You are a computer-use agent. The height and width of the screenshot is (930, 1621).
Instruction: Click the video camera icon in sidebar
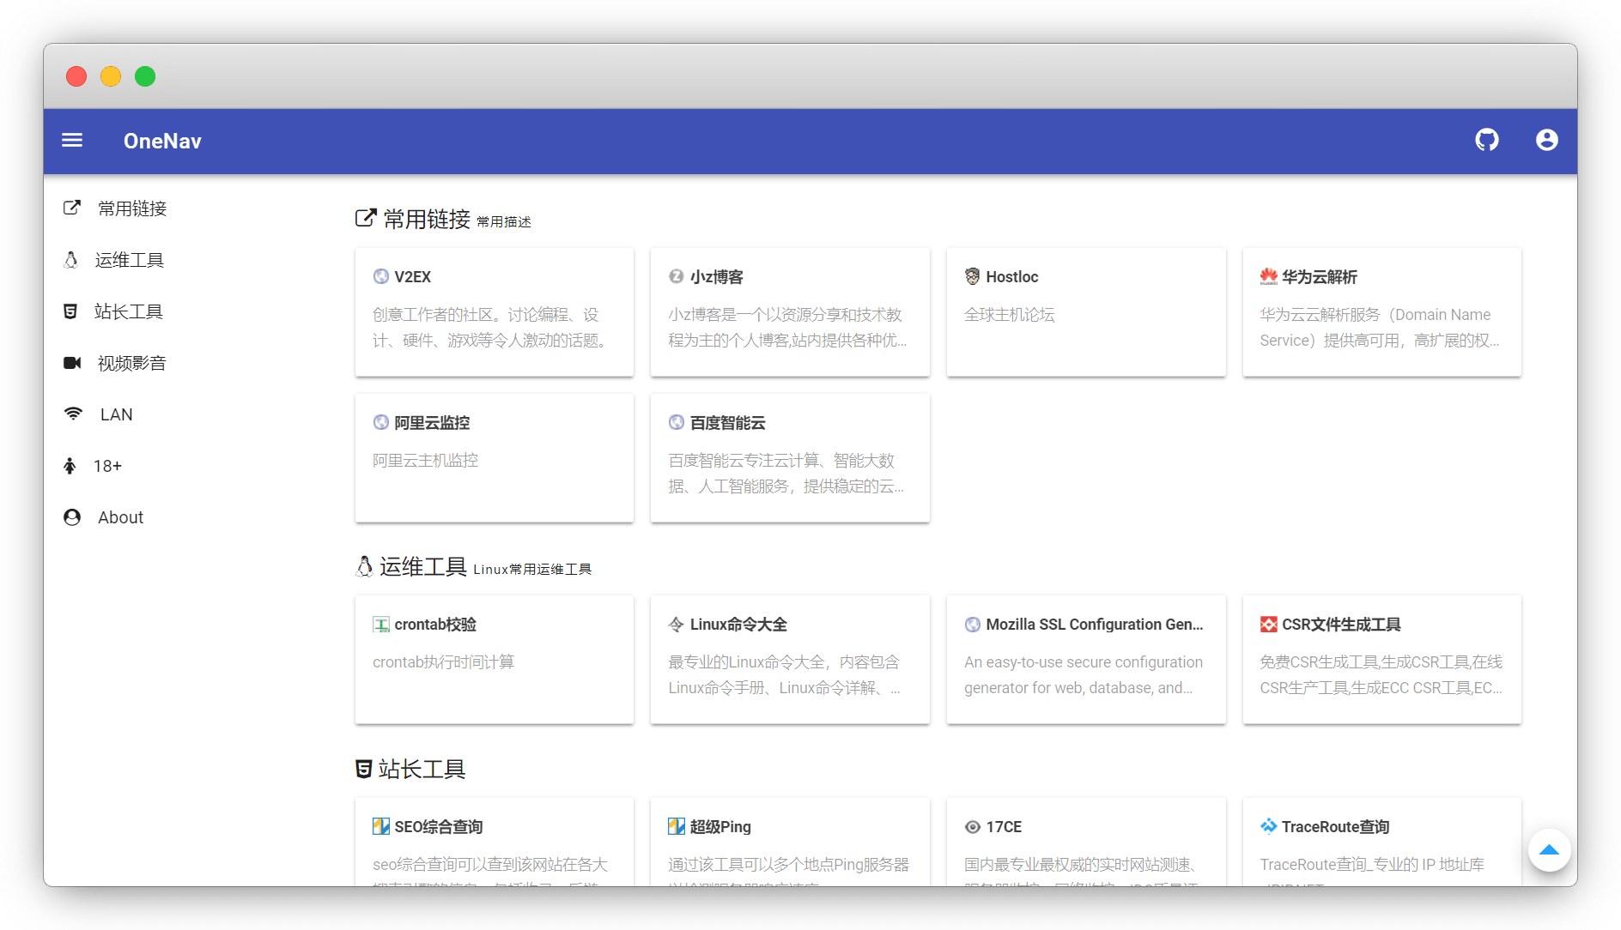point(72,363)
